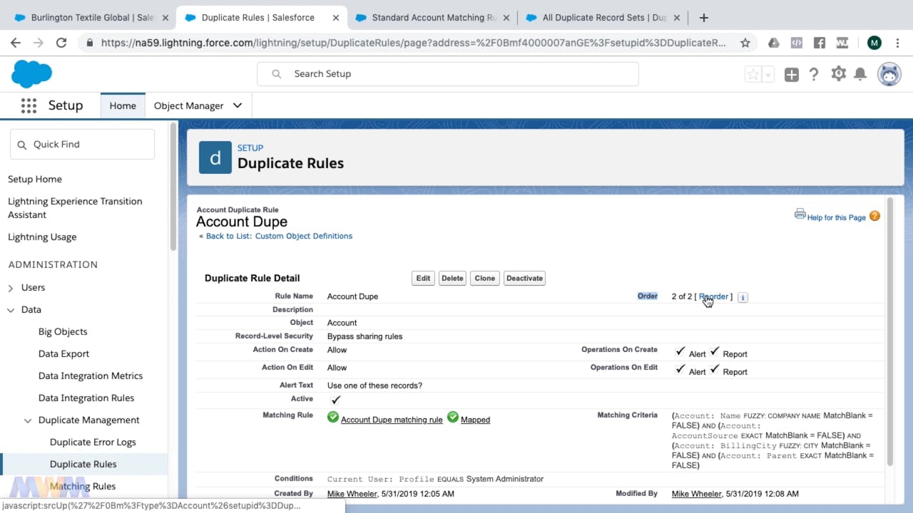The height and width of the screenshot is (513, 913).
Task: Click the Google Drive extension icon
Action: tap(774, 43)
